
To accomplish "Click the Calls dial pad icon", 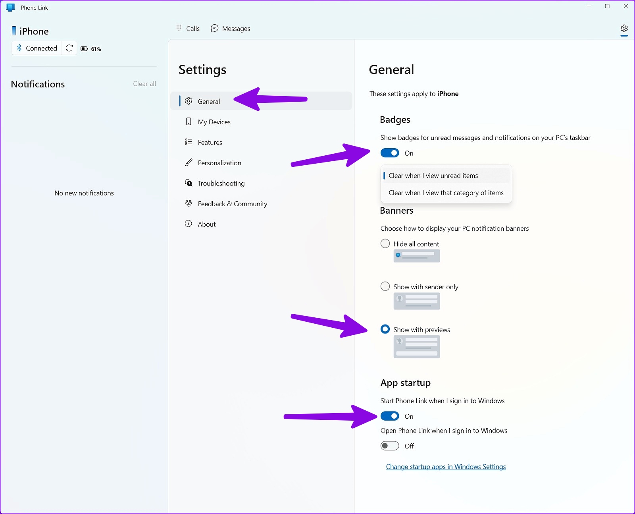I will tap(179, 28).
